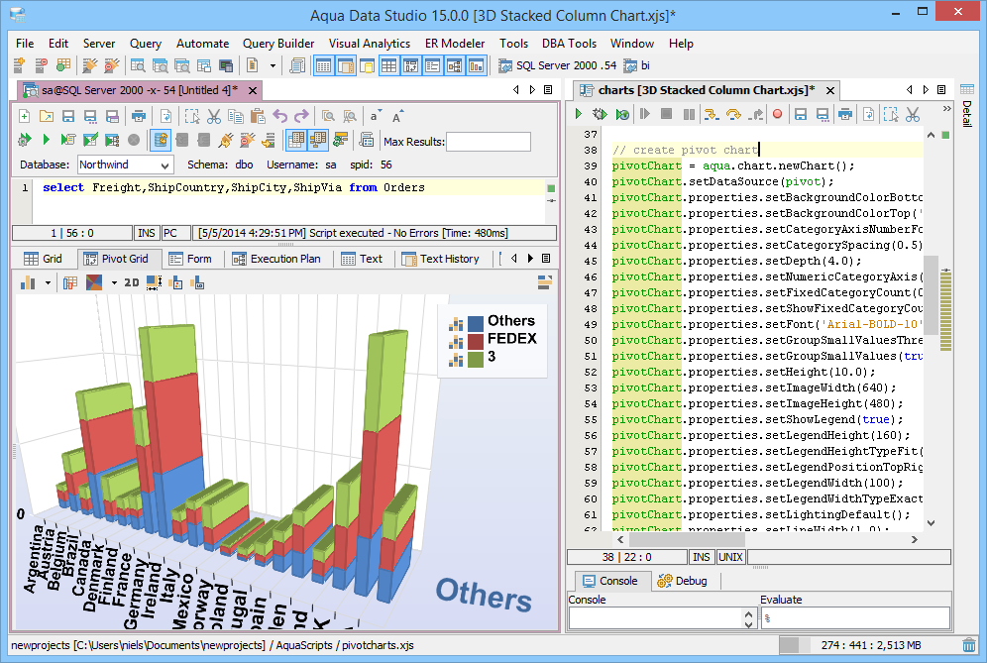This screenshot has width=987, height=663.
Task: Click the Step Over curved arrow in debug toolbar
Action: tap(733, 114)
